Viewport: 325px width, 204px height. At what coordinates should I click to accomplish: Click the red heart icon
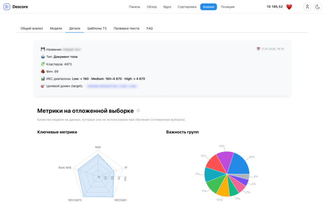(x=289, y=7)
